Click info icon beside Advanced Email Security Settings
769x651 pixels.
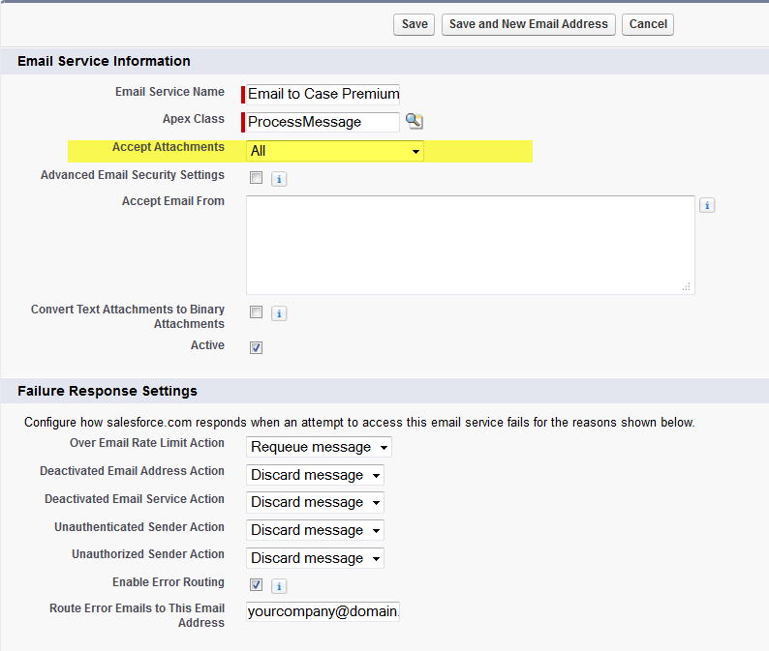[279, 179]
